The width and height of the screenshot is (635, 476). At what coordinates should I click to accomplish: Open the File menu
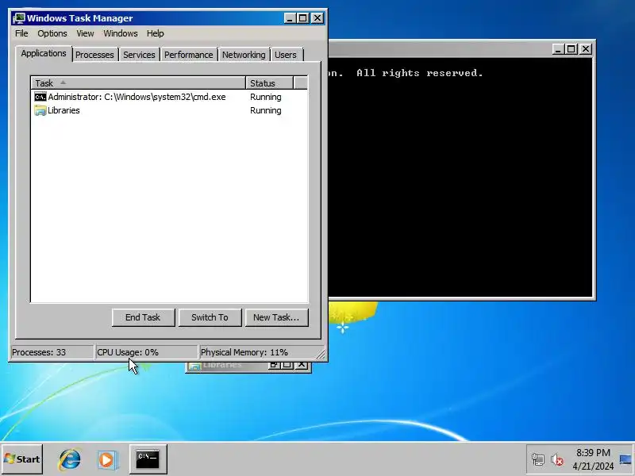pos(21,33)
